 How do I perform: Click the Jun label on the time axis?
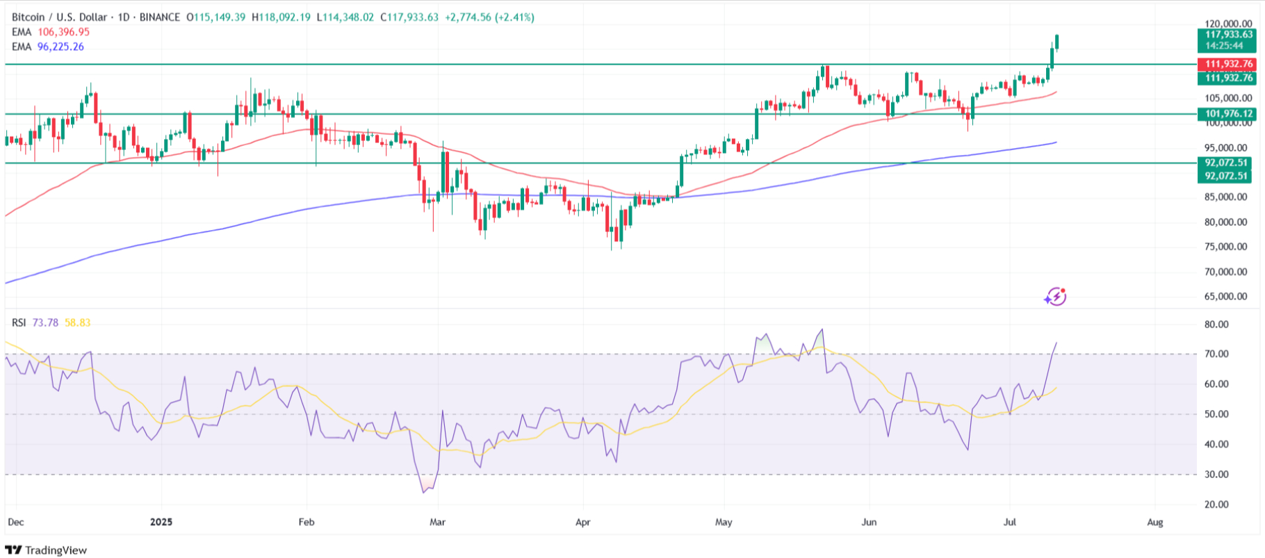[x=869, y=522]
